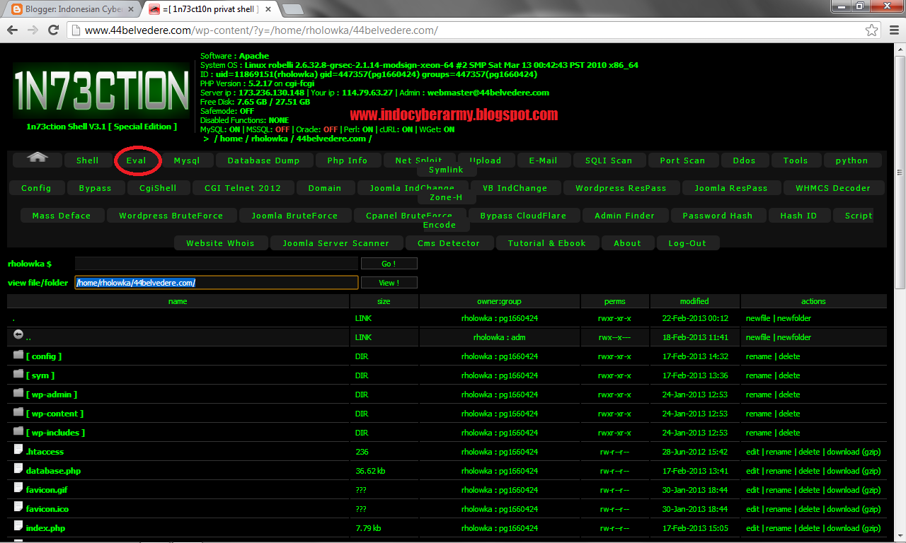Viewport: 906px width, 543px height.
Task: Click the file icon next to database.php
Action: (18, 469)
